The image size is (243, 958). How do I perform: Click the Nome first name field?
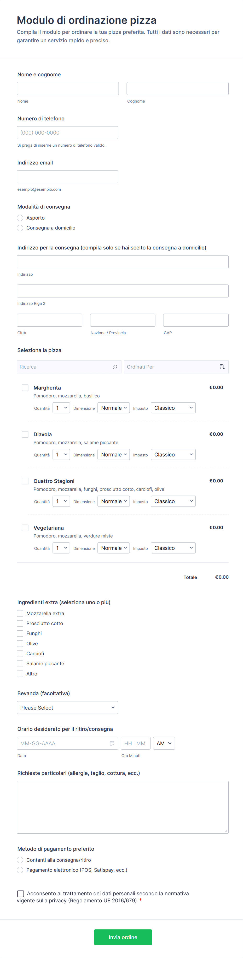click(68, 88)
